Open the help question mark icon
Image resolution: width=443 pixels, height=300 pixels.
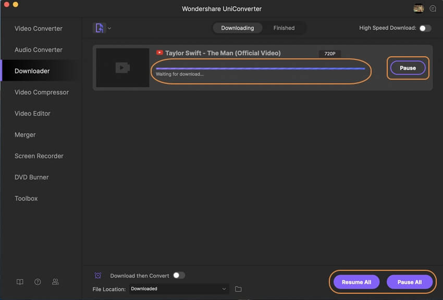point(38,282)
